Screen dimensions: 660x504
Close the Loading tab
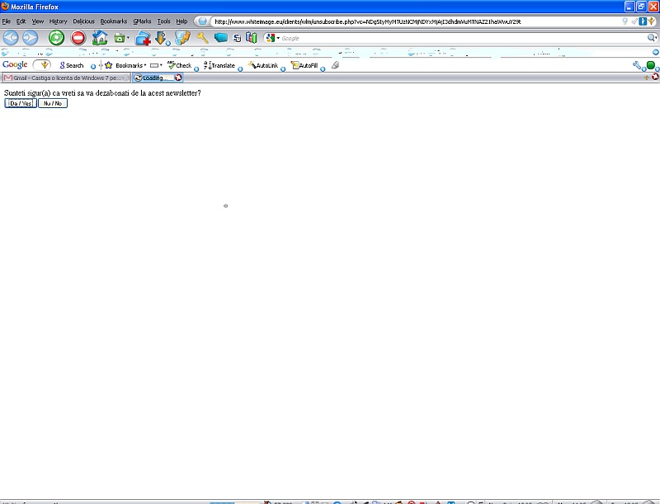(x=177, y=78)
